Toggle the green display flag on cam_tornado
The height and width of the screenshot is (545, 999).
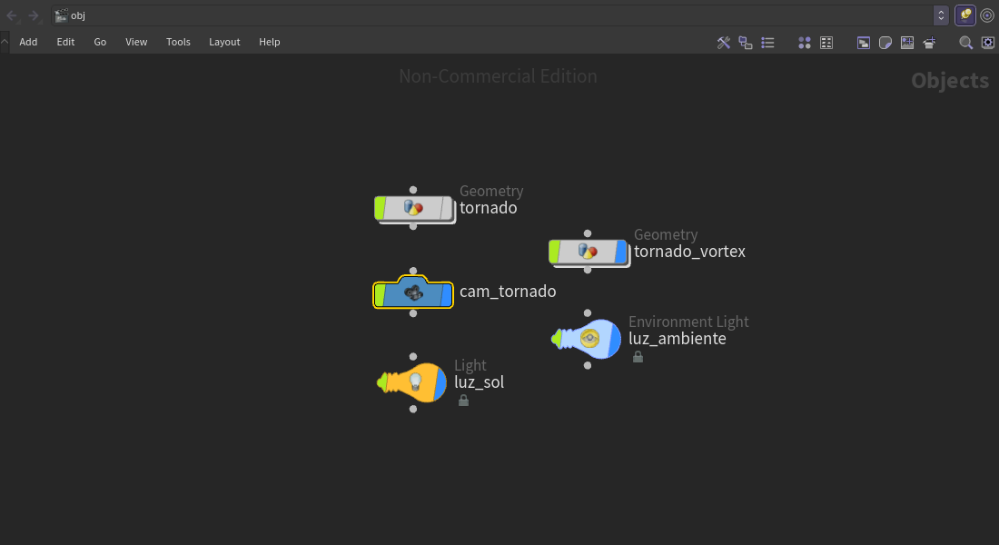pos(380,295)
